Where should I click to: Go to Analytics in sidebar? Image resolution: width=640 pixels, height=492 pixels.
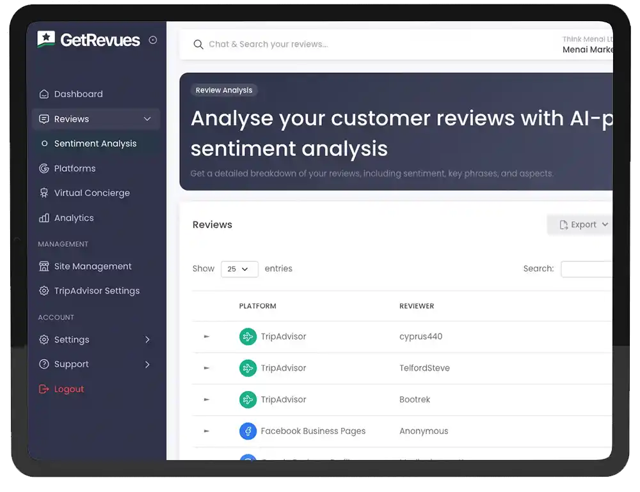(x=74, y=218)
